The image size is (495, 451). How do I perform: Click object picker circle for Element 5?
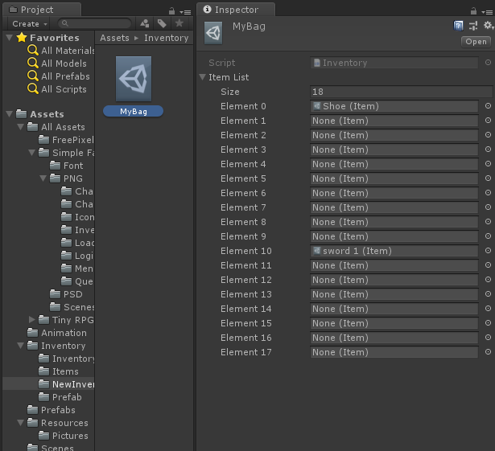pyautogui.click(x=488, y=178)
